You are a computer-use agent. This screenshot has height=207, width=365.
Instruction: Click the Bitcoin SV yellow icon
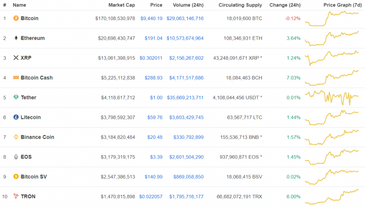pyautogui.click(x=16, y=177)
